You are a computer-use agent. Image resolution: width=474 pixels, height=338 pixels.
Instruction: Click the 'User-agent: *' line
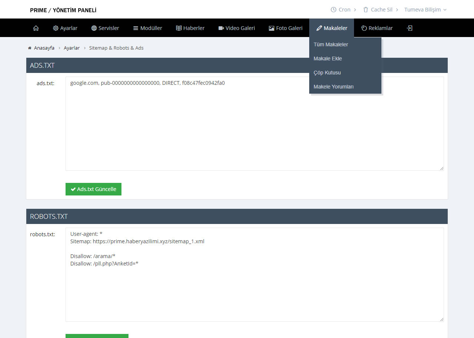point(86,234)
